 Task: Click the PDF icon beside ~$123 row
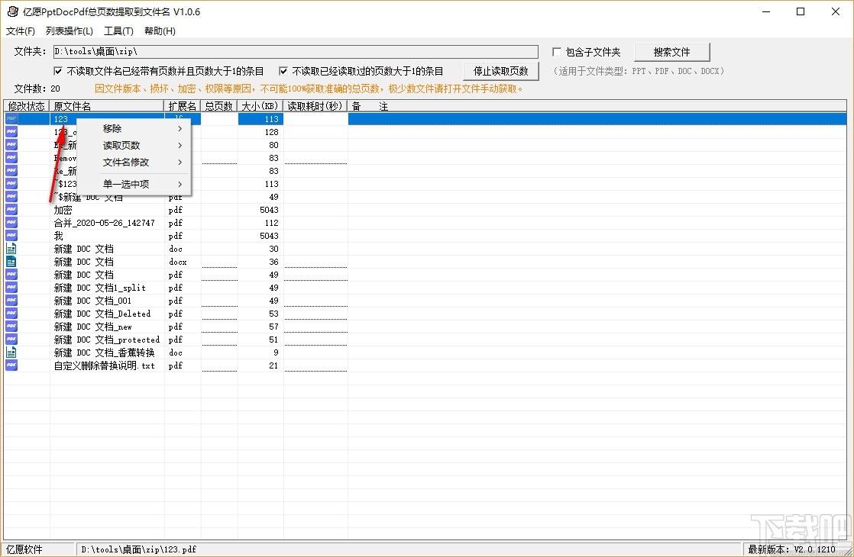(x=11, y=184)
